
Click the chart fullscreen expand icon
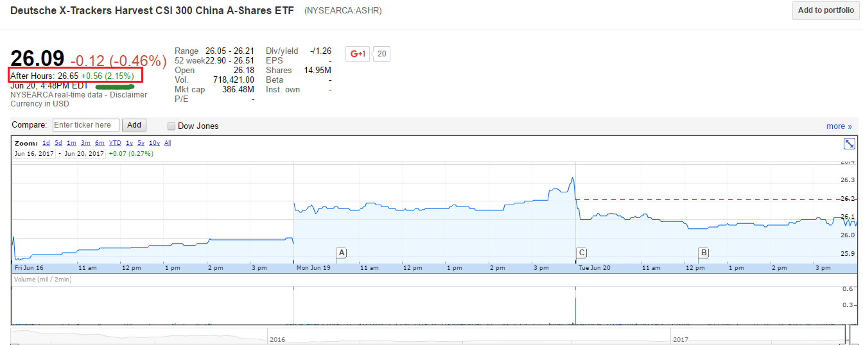(849, 144)
